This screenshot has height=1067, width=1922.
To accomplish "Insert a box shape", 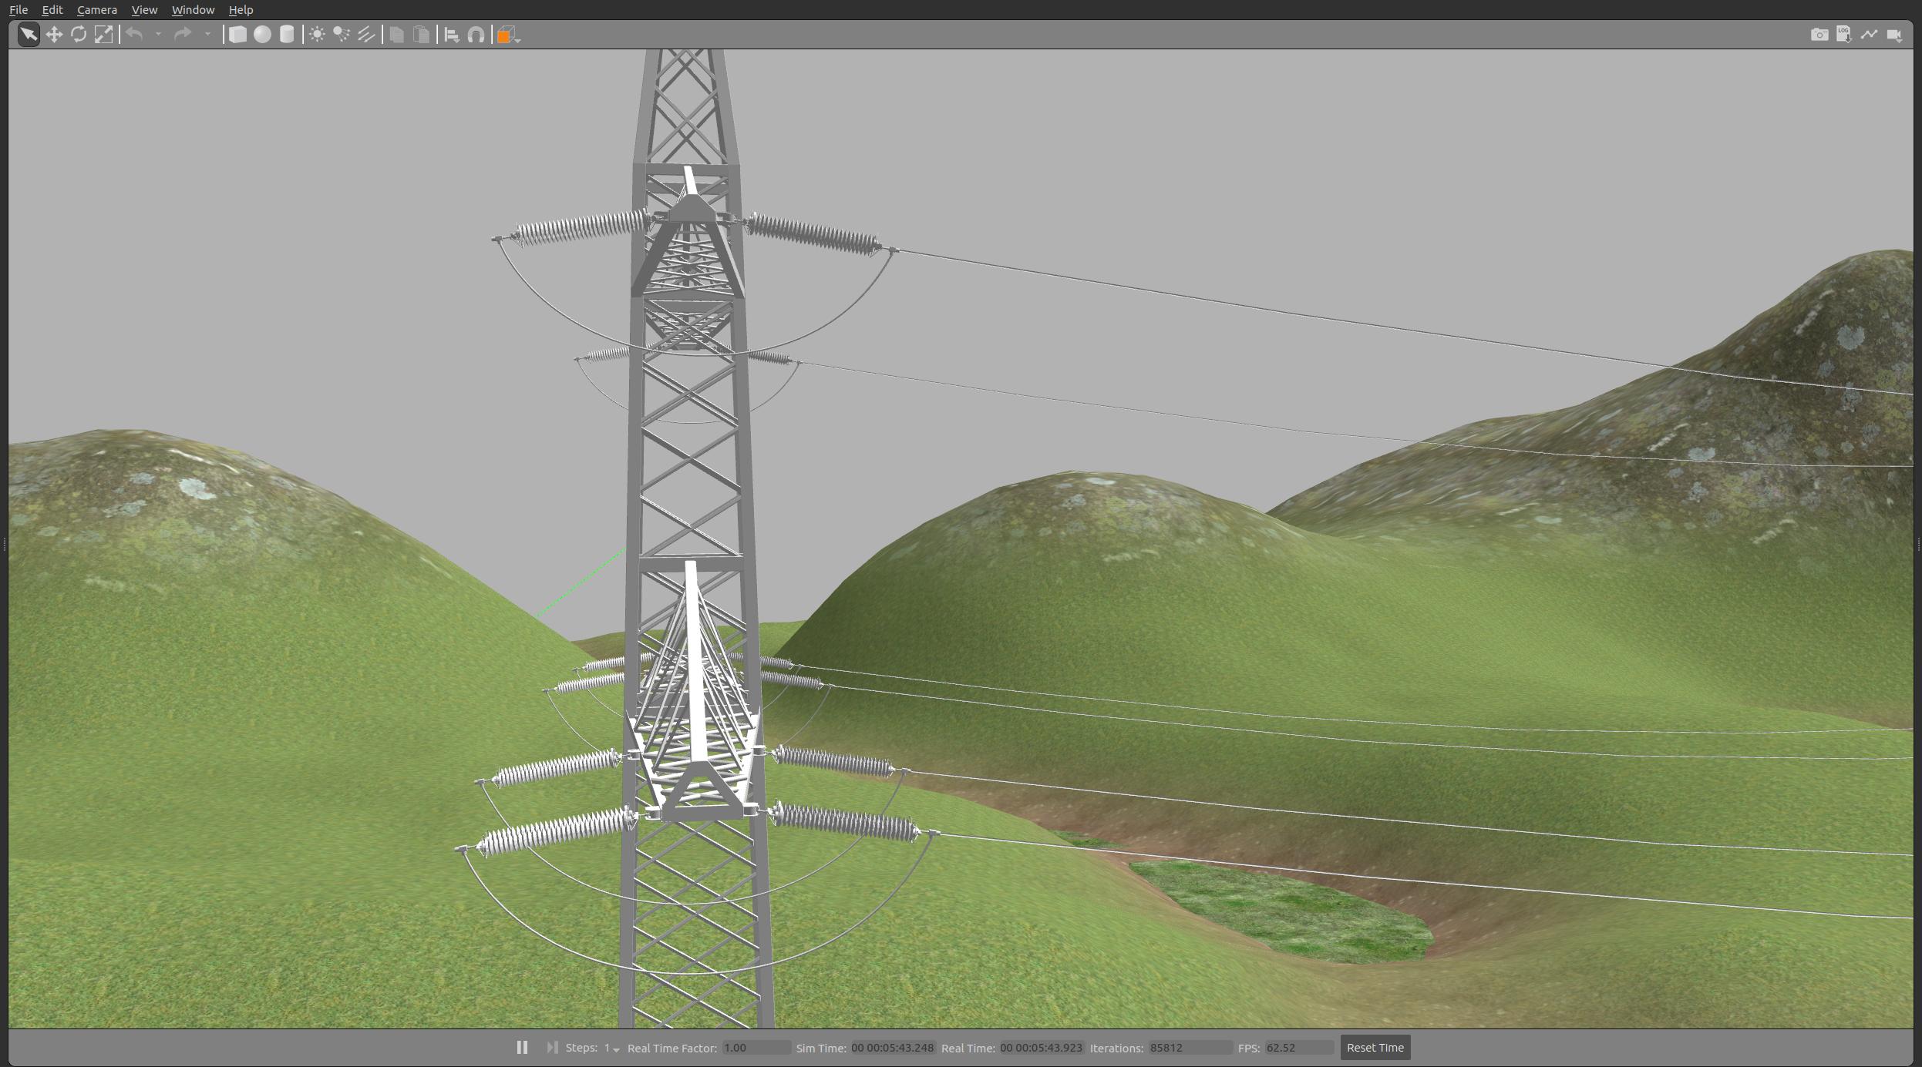I will 238,35.
